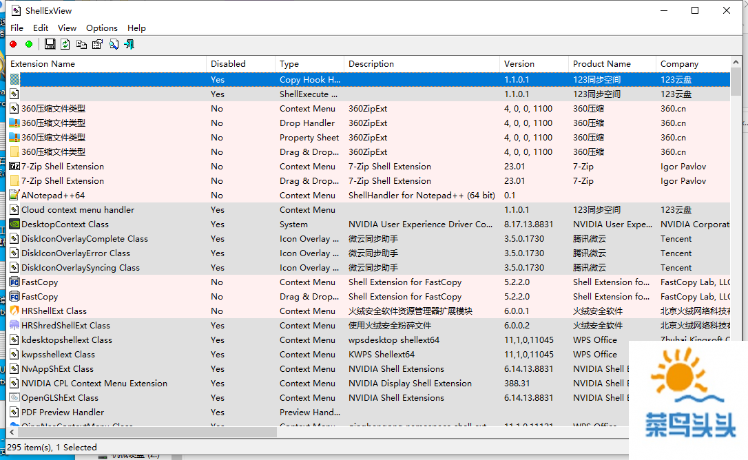Click the 7-Zip Drag & Drop folder icon

[x=14, y=181]
